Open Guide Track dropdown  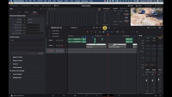pyautogui.click(x=31, y=30)
